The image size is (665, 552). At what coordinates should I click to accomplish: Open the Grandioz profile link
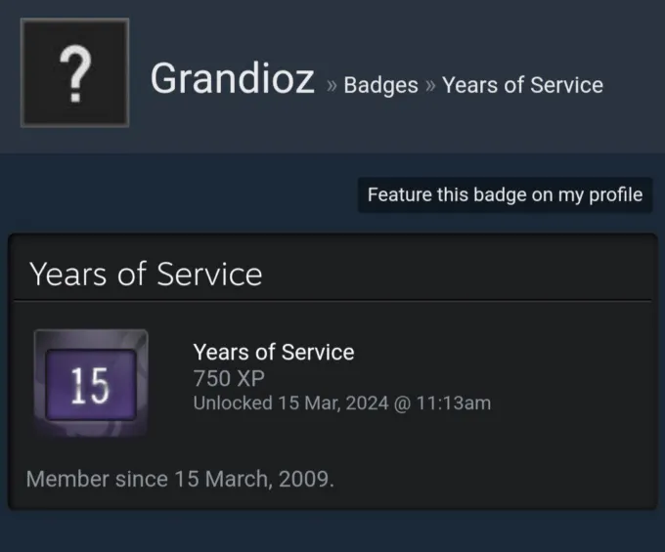(232, 79)
